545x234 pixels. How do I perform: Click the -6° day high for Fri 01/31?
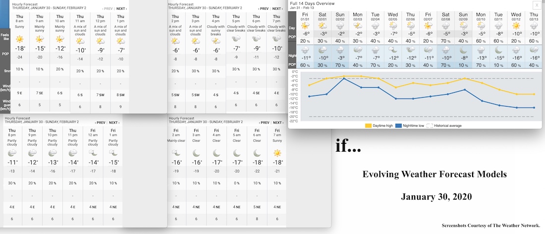click(x=306, y=34)
